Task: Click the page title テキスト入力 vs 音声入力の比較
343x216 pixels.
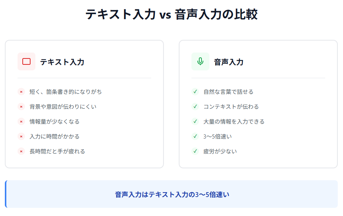Action: click(x=171, y=15)
